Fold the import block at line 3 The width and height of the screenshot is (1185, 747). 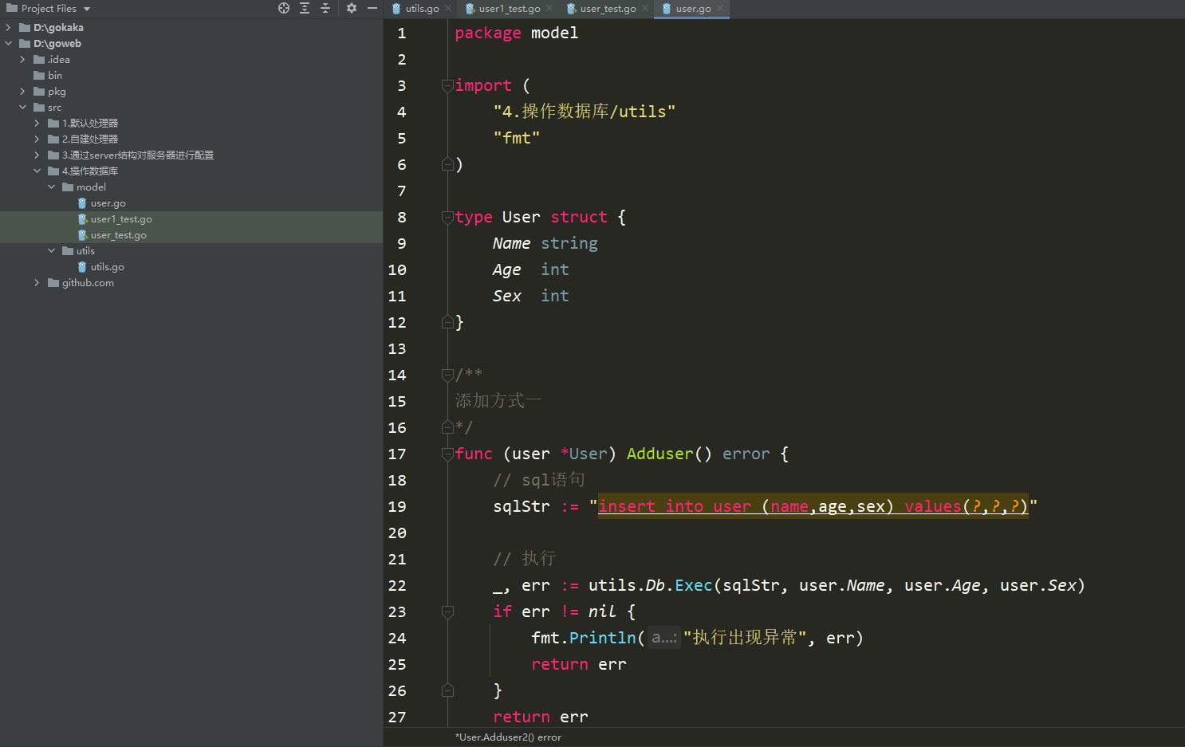pos(447,85)
